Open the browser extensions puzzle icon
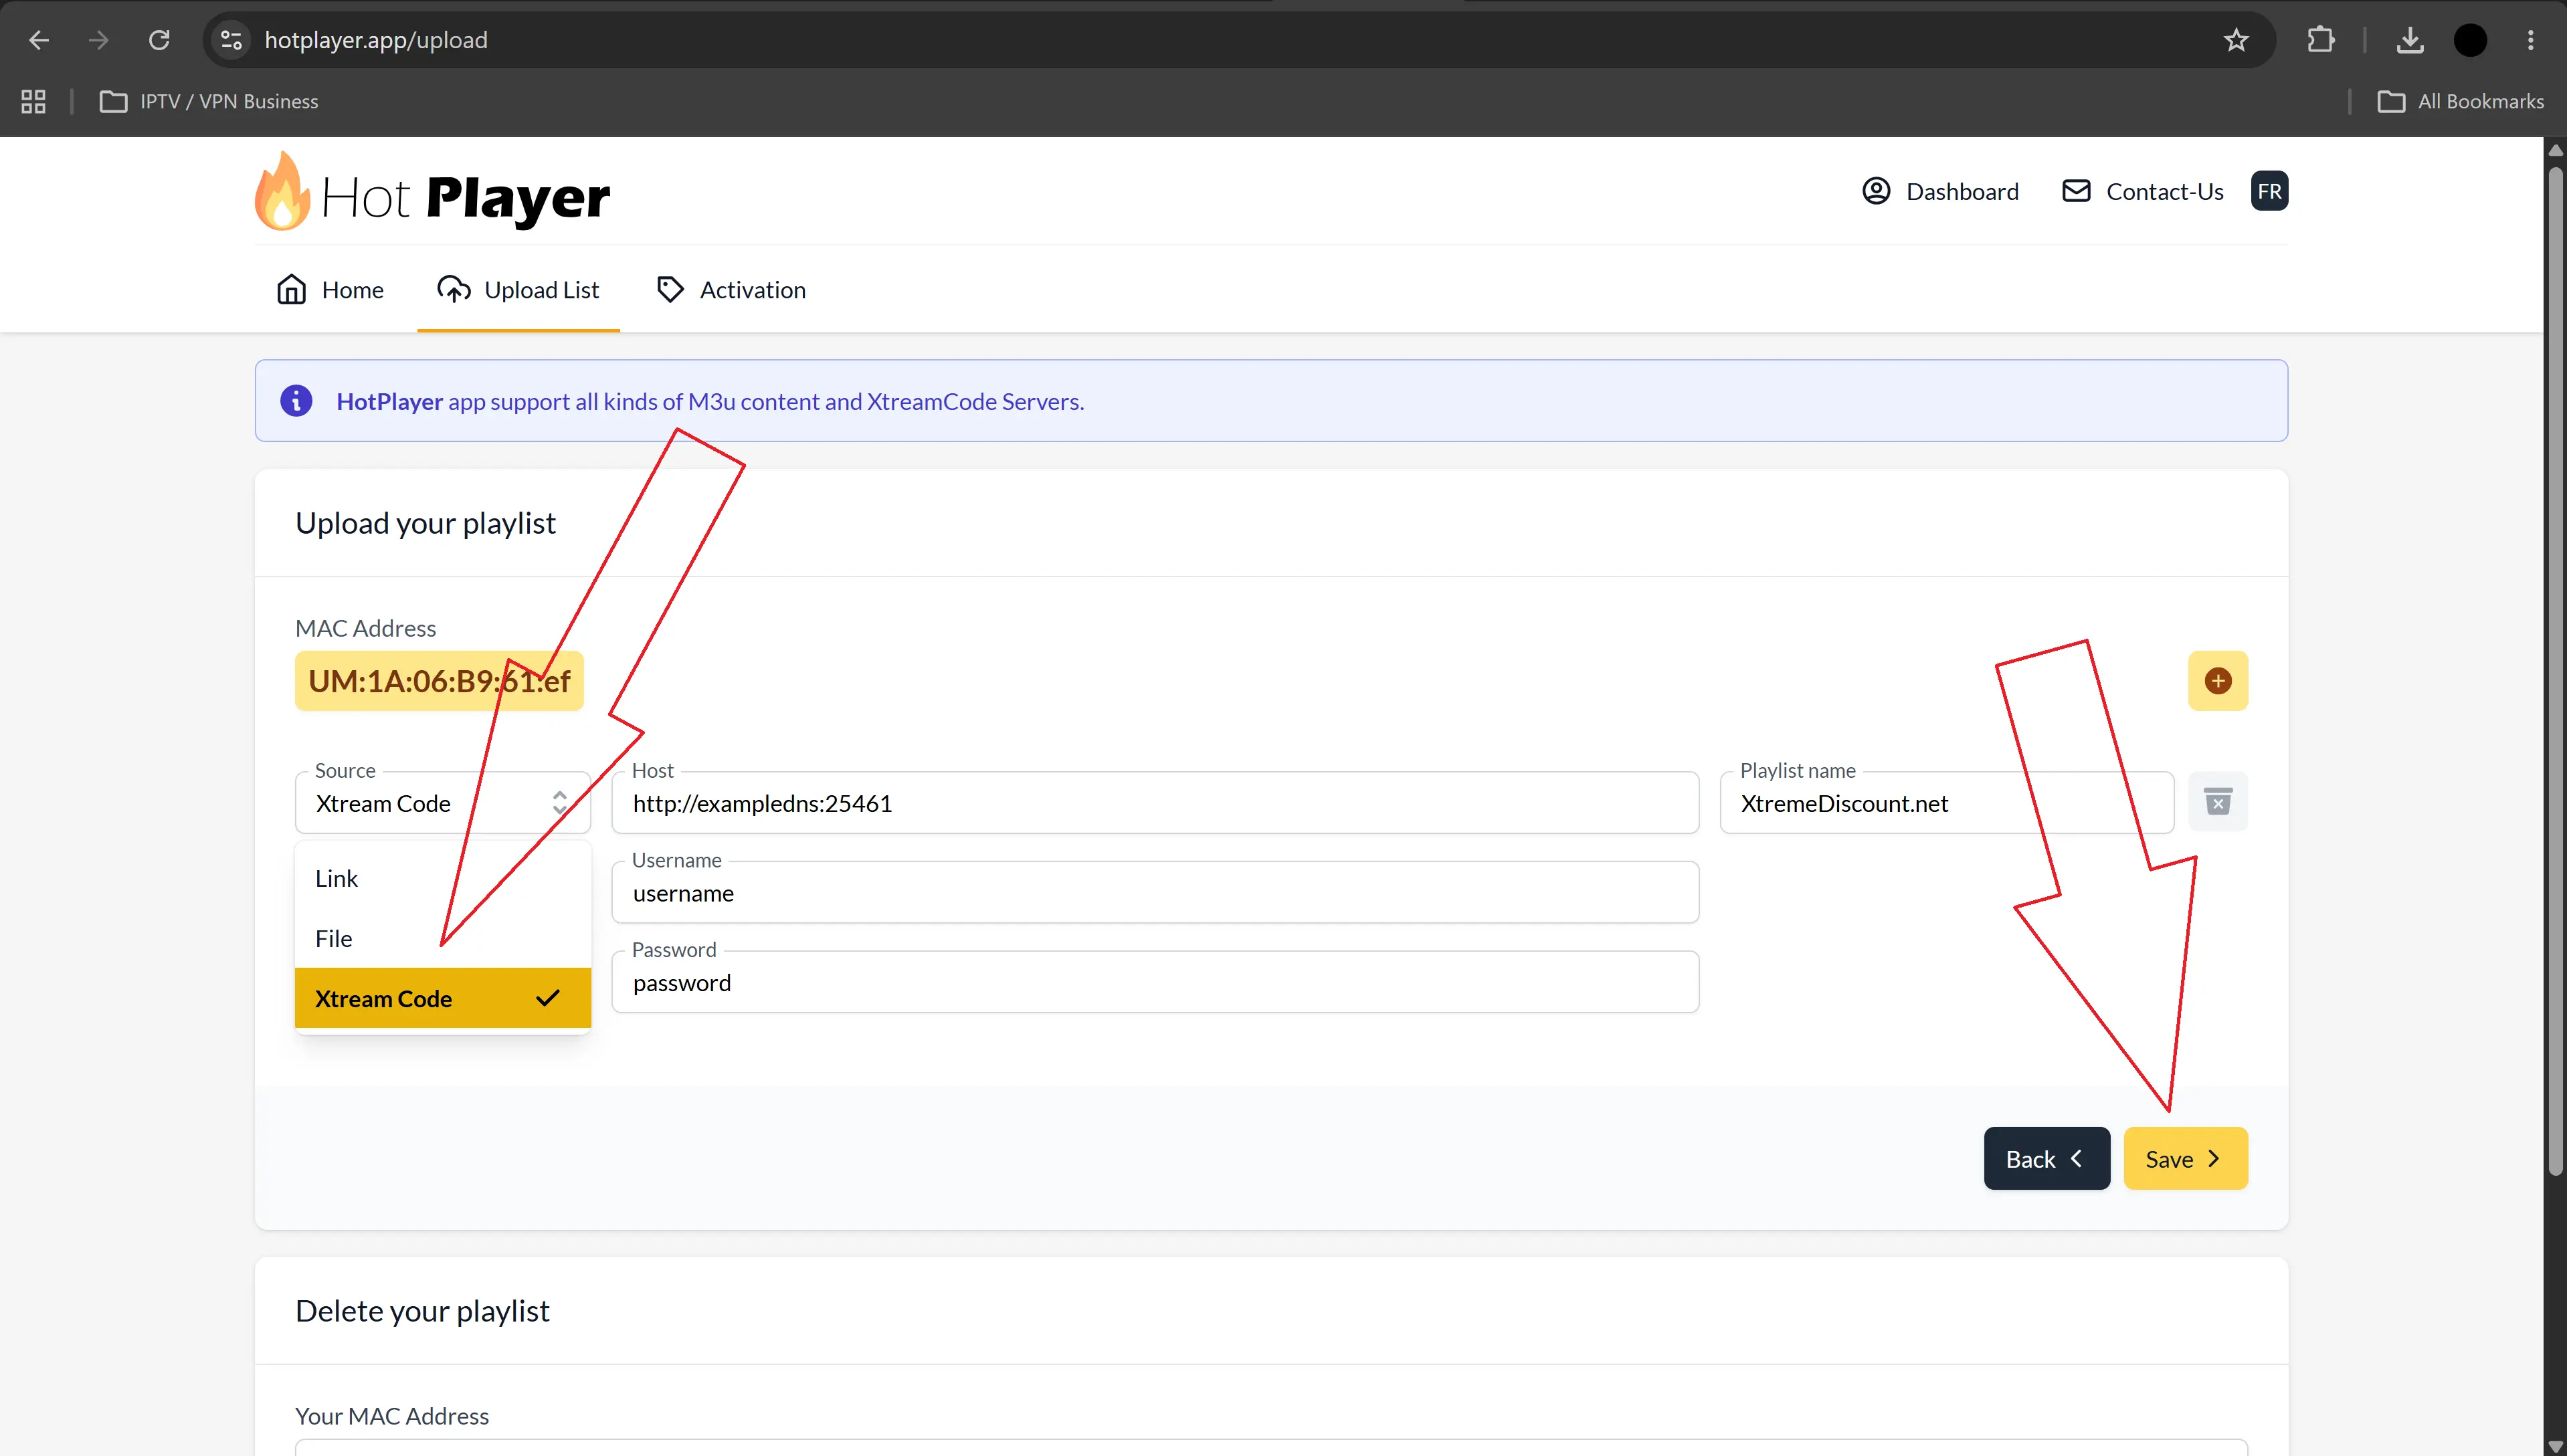This screenshot has width=2567, height=1456. 2321,40
